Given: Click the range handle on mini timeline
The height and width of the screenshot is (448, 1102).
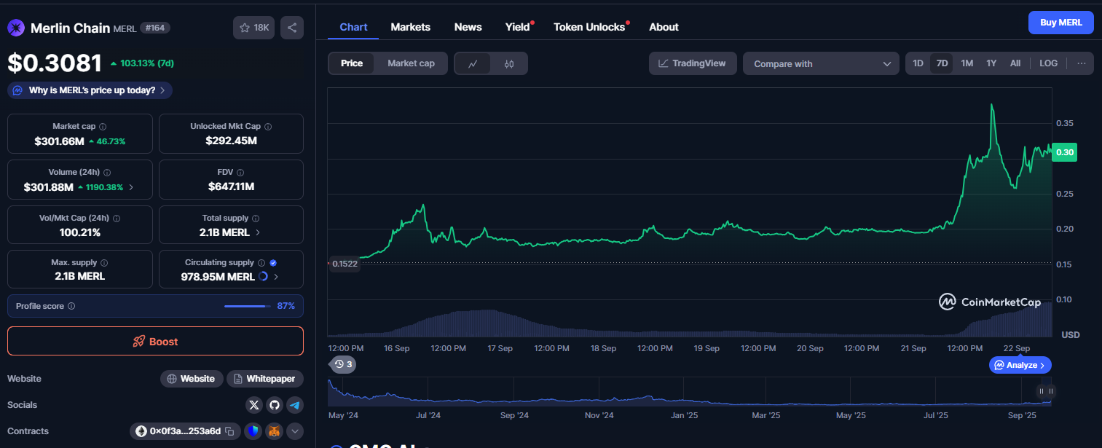Looking at the screenshot, I should tap(1046, 392).
